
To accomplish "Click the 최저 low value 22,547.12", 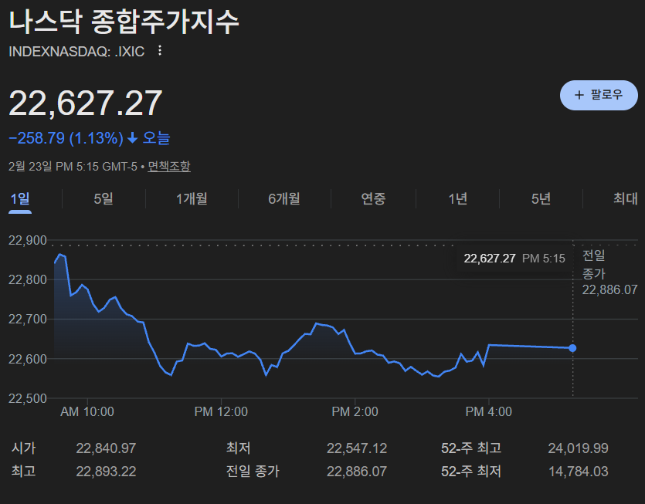I will click(356, 448).
